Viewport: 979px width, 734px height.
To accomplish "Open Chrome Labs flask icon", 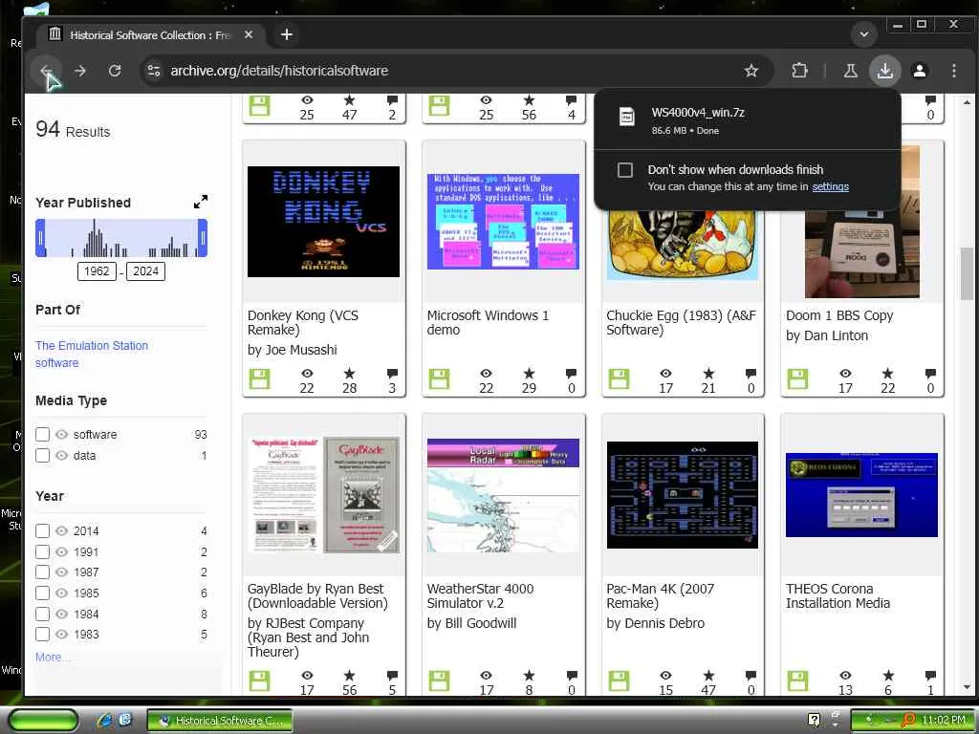I will [850, 71].
